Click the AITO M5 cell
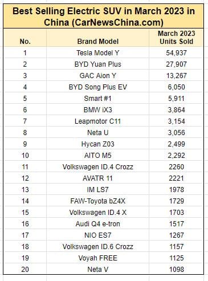 (x=97, y=155)
